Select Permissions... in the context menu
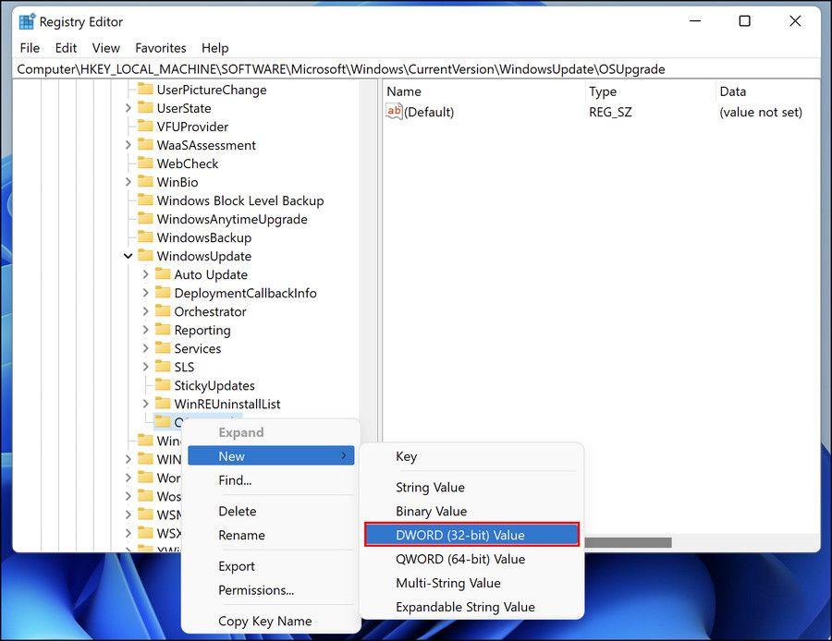The height and width of the screenshot is (641, 832). pyautogui.click(x=256, y=590)
